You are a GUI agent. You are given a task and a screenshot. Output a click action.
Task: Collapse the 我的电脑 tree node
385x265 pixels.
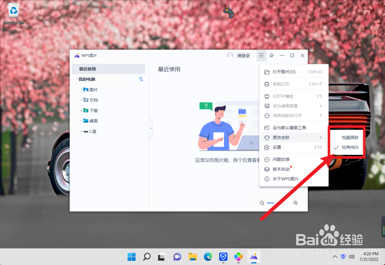[x=77, y=79]
